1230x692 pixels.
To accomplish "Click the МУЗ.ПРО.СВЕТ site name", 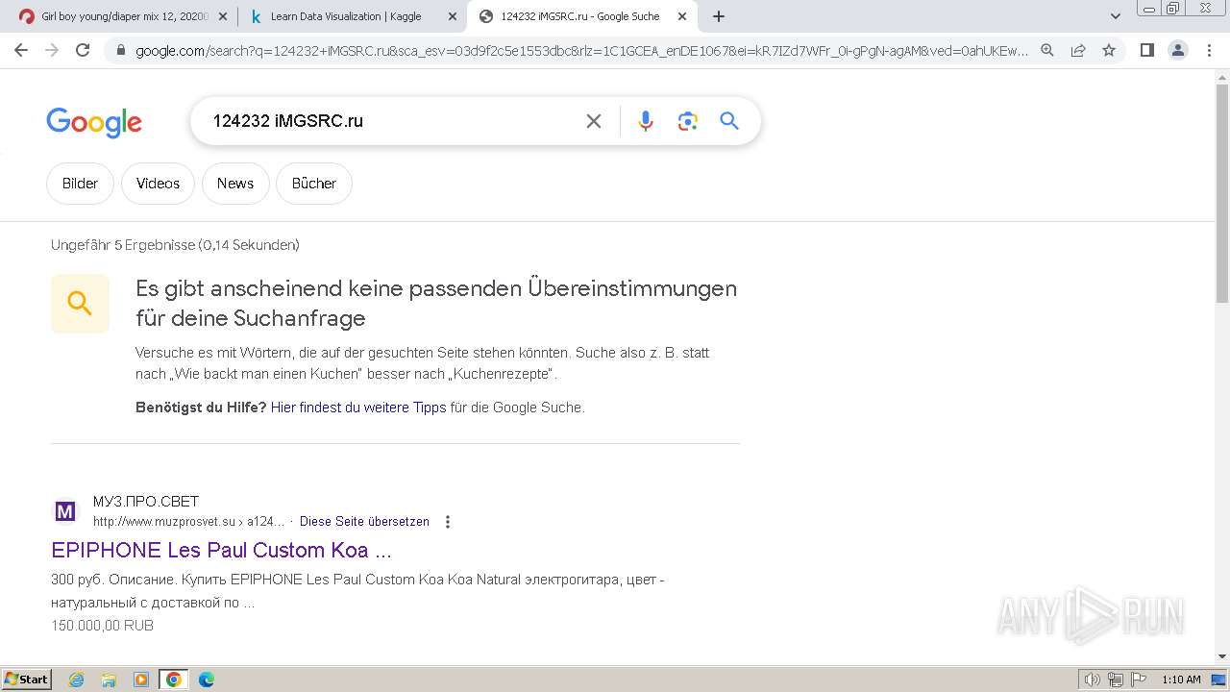I will (146, 502).
